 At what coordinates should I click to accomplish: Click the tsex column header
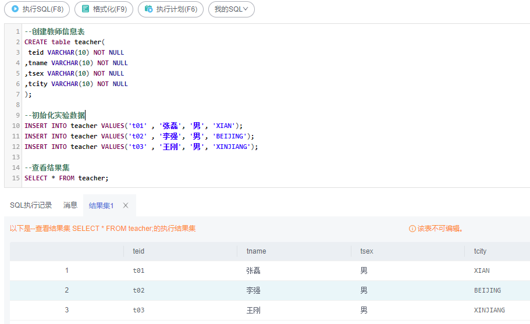click(x=367, y=251)
